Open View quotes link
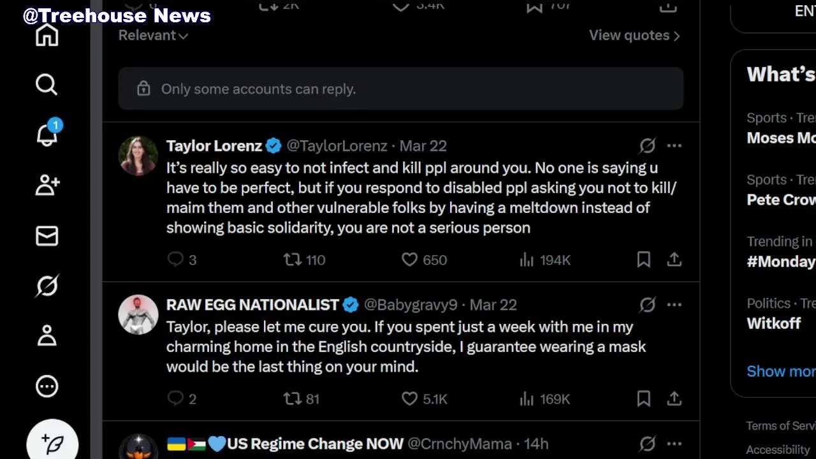The height and width of the screenshot is (459, 816). click(x=634, y=36)
